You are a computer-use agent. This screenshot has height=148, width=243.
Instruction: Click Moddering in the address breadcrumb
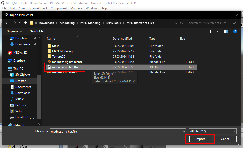(67, 23)
